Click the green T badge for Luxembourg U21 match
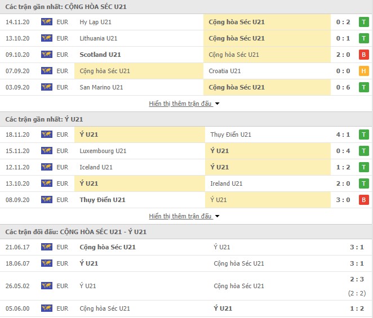Image resolution: width=373 pixels, height=318 pixels. point(364,151)
